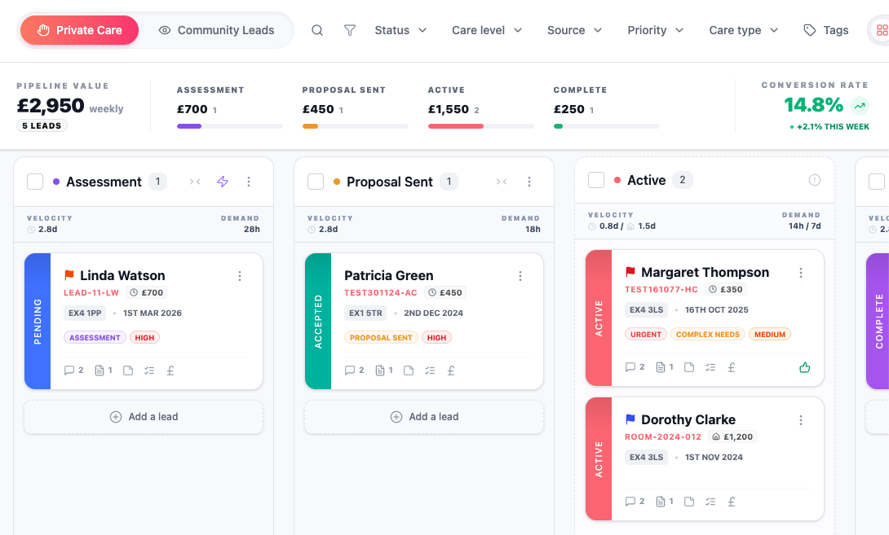Click the pound icon on Linda Watson card
The width and height of the screenshot is (889, 535).
(x=170, y=371)
